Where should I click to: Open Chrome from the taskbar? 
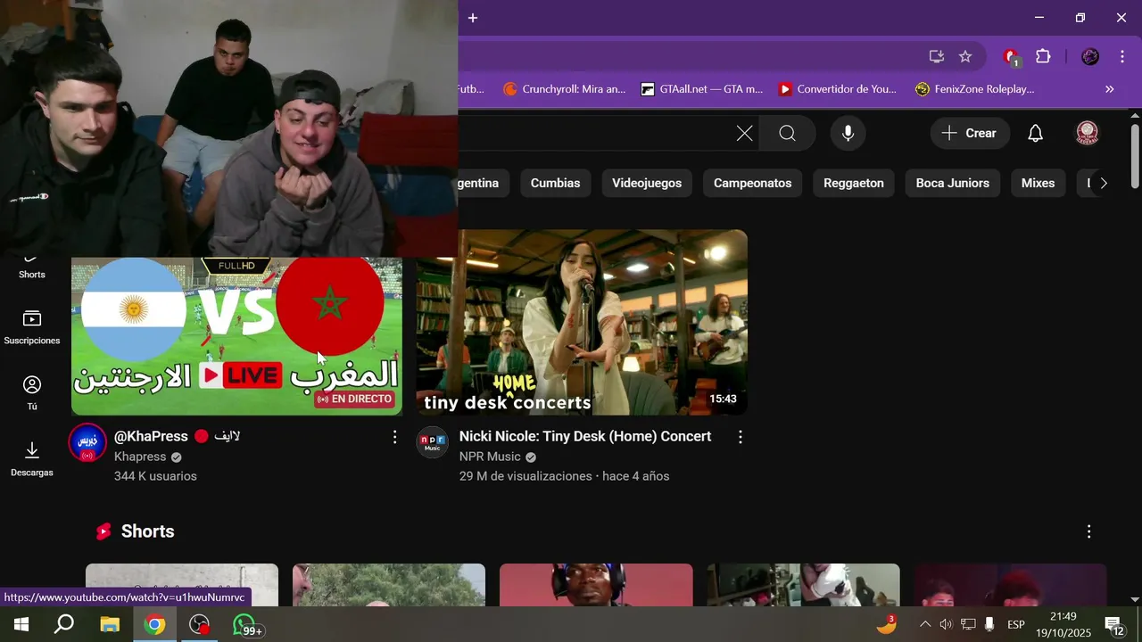pos(154,624)
